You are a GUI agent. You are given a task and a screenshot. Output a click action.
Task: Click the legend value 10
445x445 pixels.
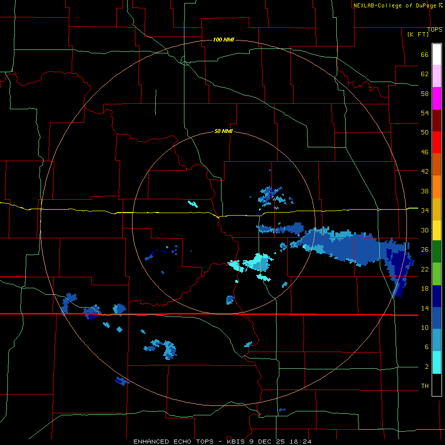click(x=425, y=327)
